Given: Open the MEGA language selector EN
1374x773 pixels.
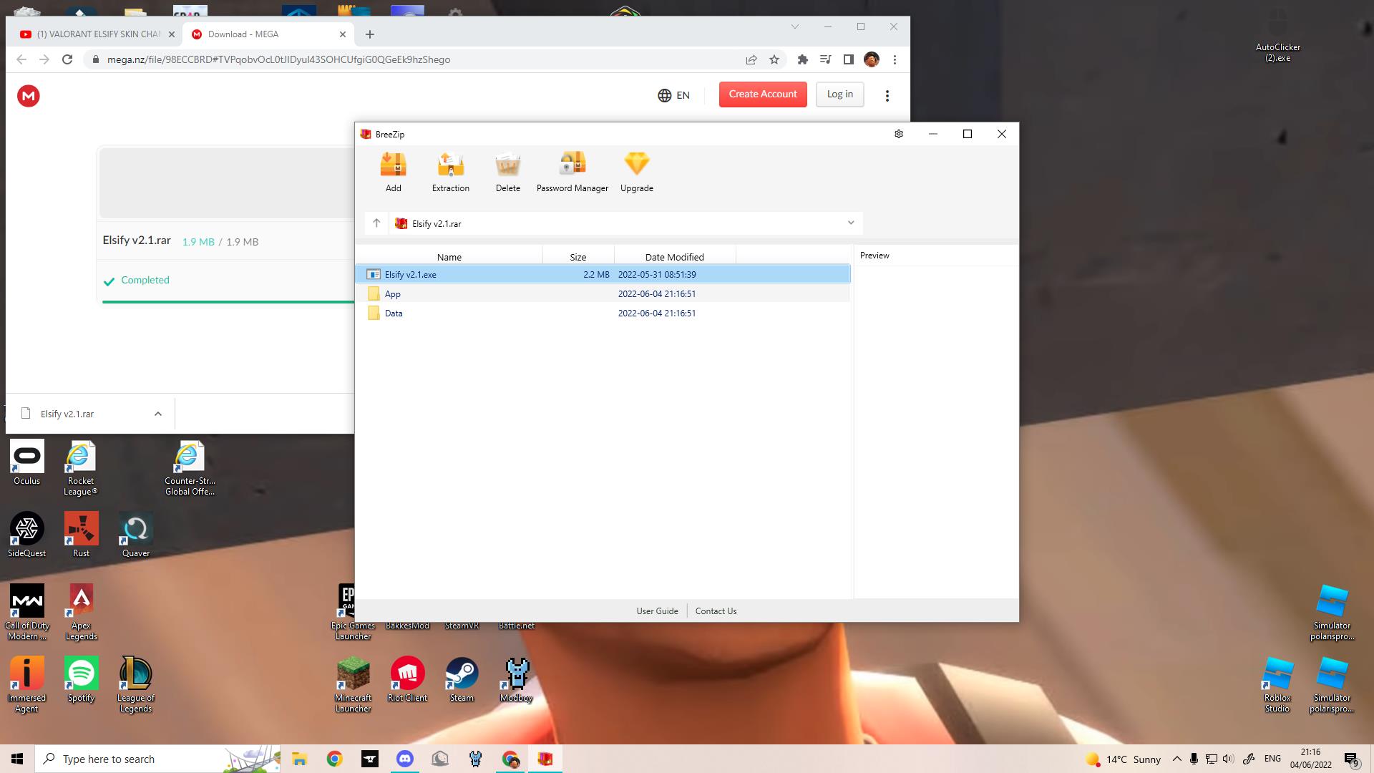Looking at the screenshot, I should click(x=673, y=95).
